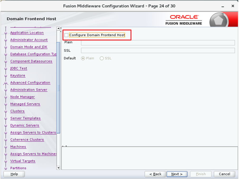Click the navigation pane scrollbar thumb
Image resolution: width=239 pixels, height=179 pixels.
pyautogui.click(x=58, y=88)
